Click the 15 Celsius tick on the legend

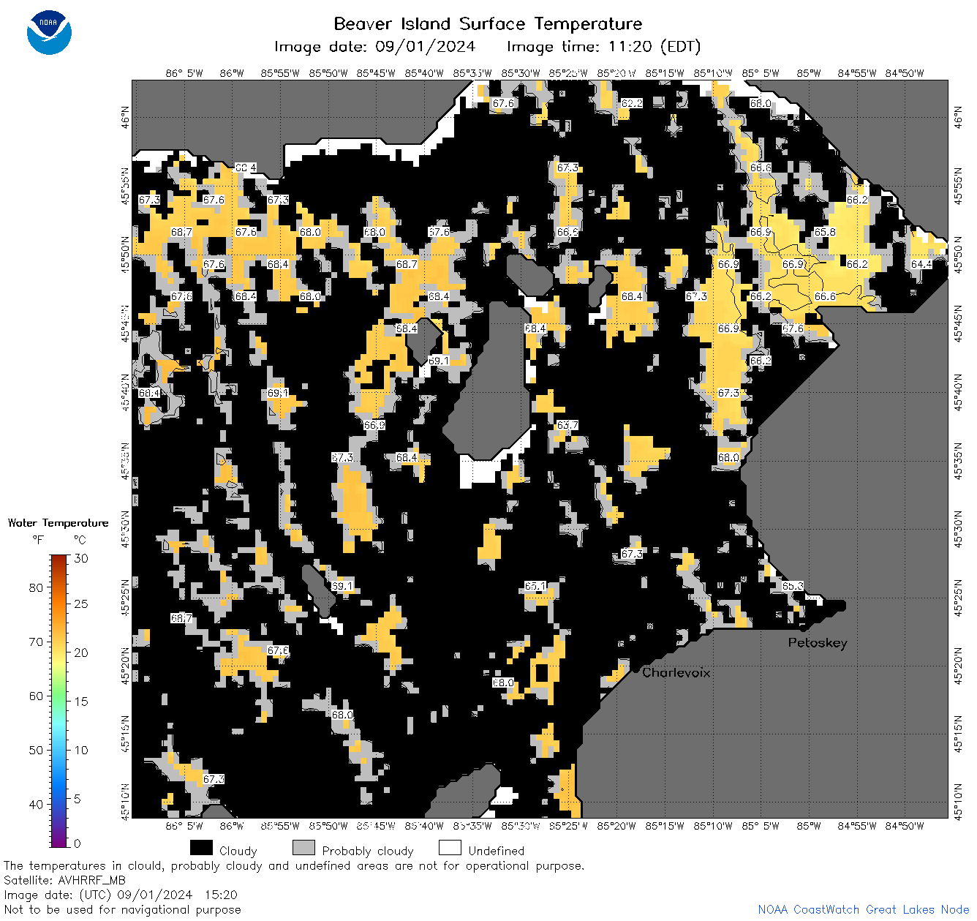pos(81,701)
